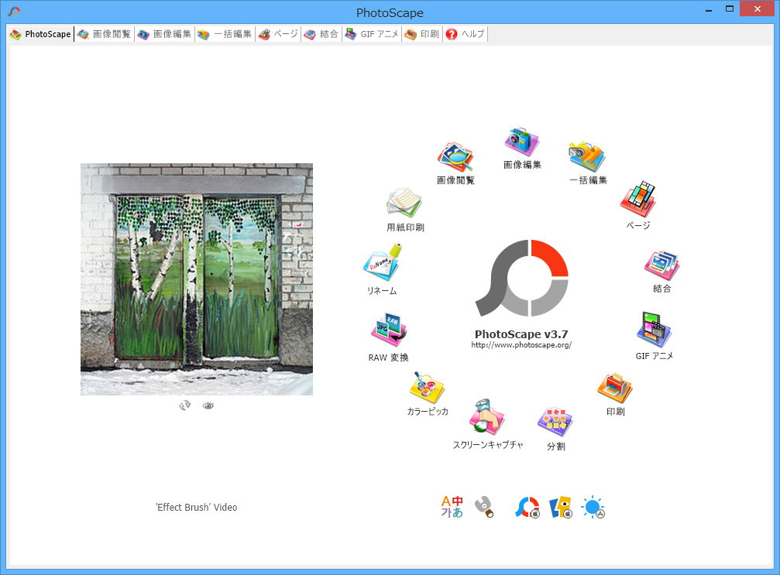Image resolution: width=780 pixels, height=575 pixels.
Task: Minimize the PhotoScape window
Action: click(709, 9)
